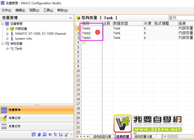The height and width of the screenshot is (140, 194).
Task: Jump to the last sheet tab arrow
Action: click(88, 136)
